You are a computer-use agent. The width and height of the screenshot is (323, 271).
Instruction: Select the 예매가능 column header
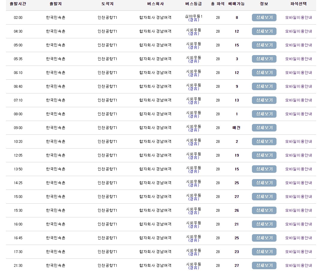(x=237, y=4)
